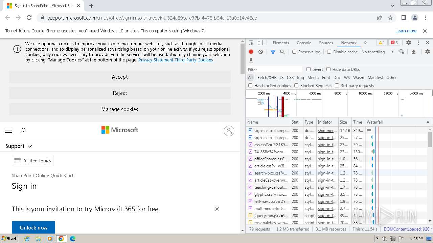Open network search magnifier icon

pyautogui.click(x=282, y=52)
